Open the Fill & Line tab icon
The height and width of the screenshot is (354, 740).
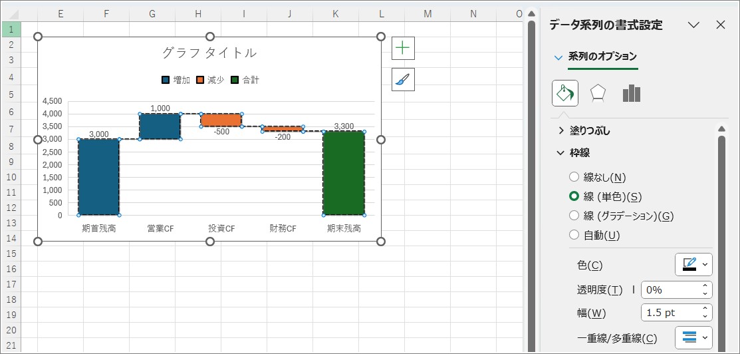(565, 93)
